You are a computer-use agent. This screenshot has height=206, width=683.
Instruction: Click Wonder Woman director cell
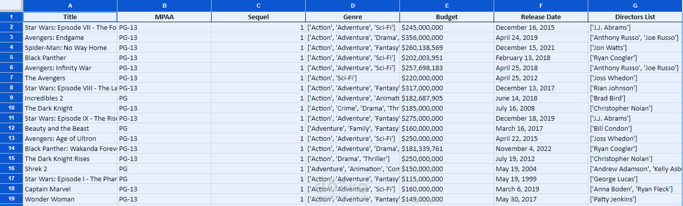pos(635,199)
